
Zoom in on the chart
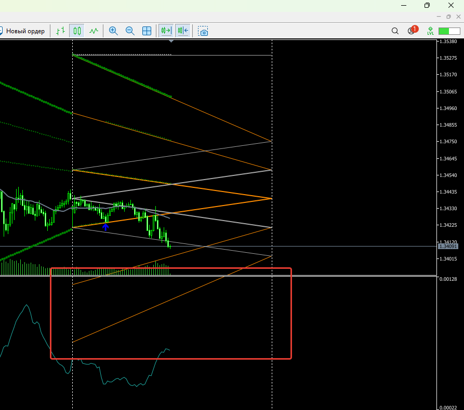coord(113,31)
